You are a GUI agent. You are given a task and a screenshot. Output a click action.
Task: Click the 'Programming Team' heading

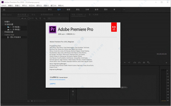(55, 46)
